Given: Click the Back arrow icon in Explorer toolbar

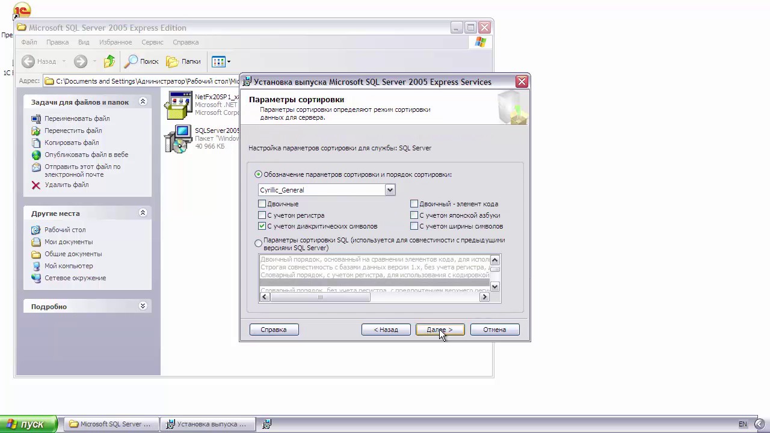Looking at the screenshot, I should pyautogui.click(x=28, y=61).
